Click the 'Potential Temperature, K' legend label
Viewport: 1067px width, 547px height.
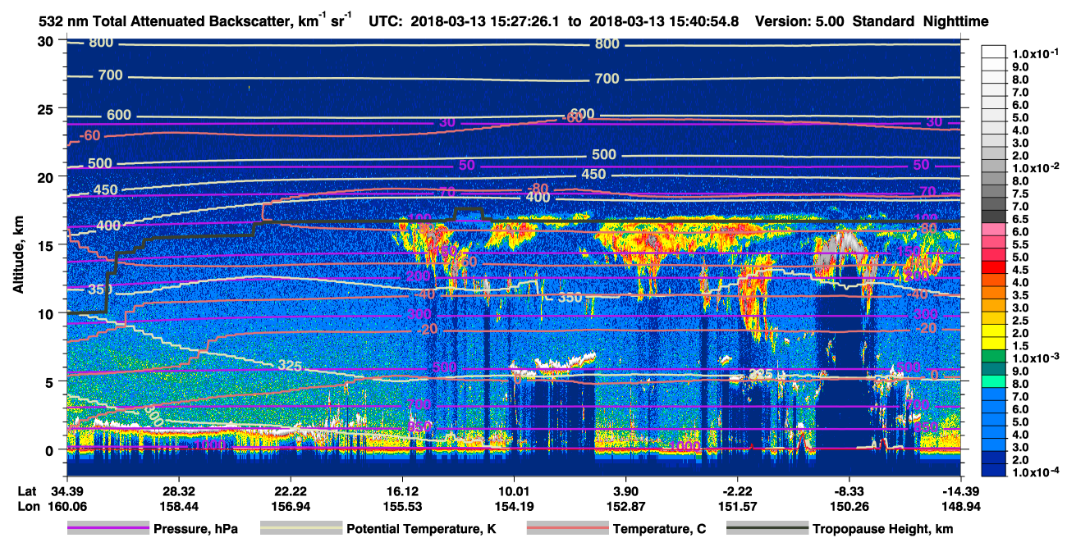point(422,529)
